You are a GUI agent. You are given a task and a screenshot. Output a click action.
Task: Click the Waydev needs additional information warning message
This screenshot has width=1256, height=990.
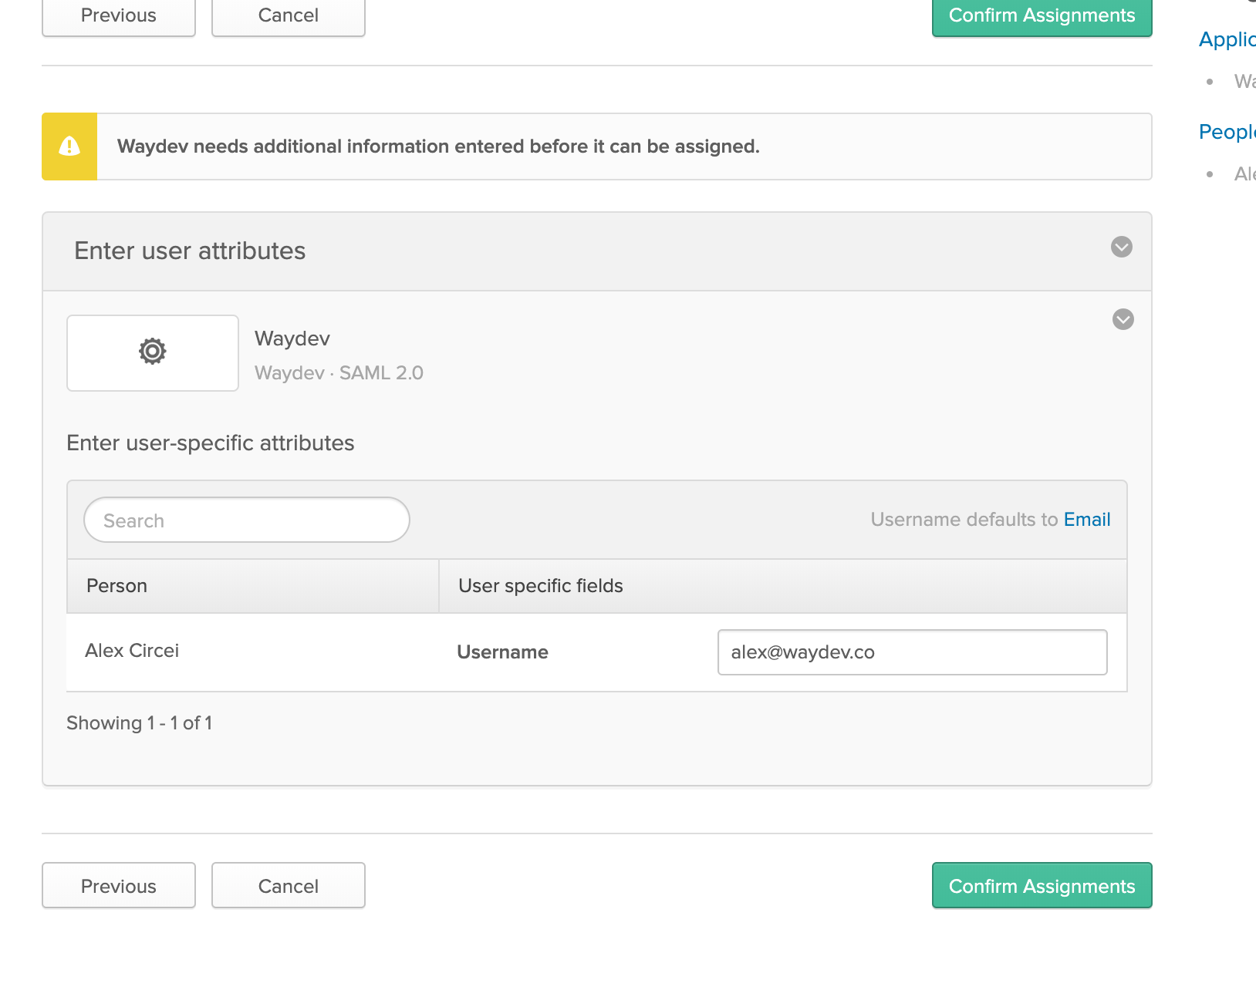click(438, 146)
